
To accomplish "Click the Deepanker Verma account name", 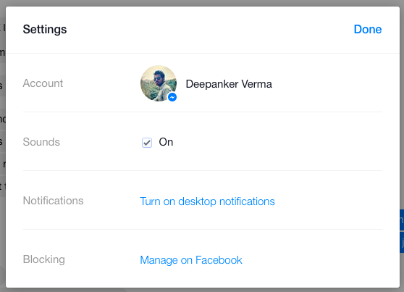I will 229,84.
